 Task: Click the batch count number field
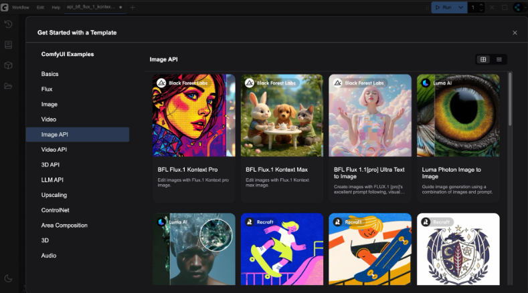473,7
